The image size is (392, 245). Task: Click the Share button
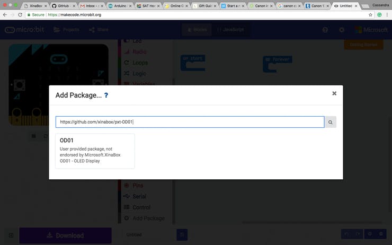(x=99, y=30)
